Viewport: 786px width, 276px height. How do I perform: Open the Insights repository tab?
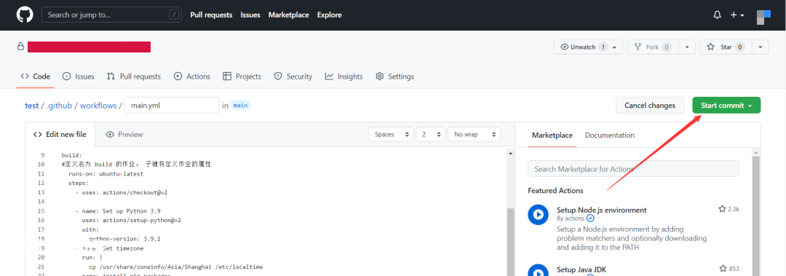tap(344, 76)
